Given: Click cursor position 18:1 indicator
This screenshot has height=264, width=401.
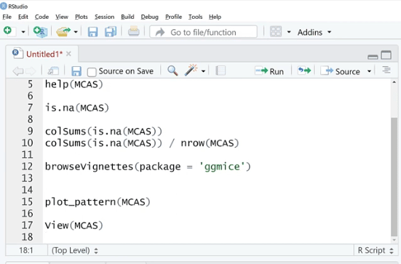Looking at the screenshot, I should tap(26, 250).
